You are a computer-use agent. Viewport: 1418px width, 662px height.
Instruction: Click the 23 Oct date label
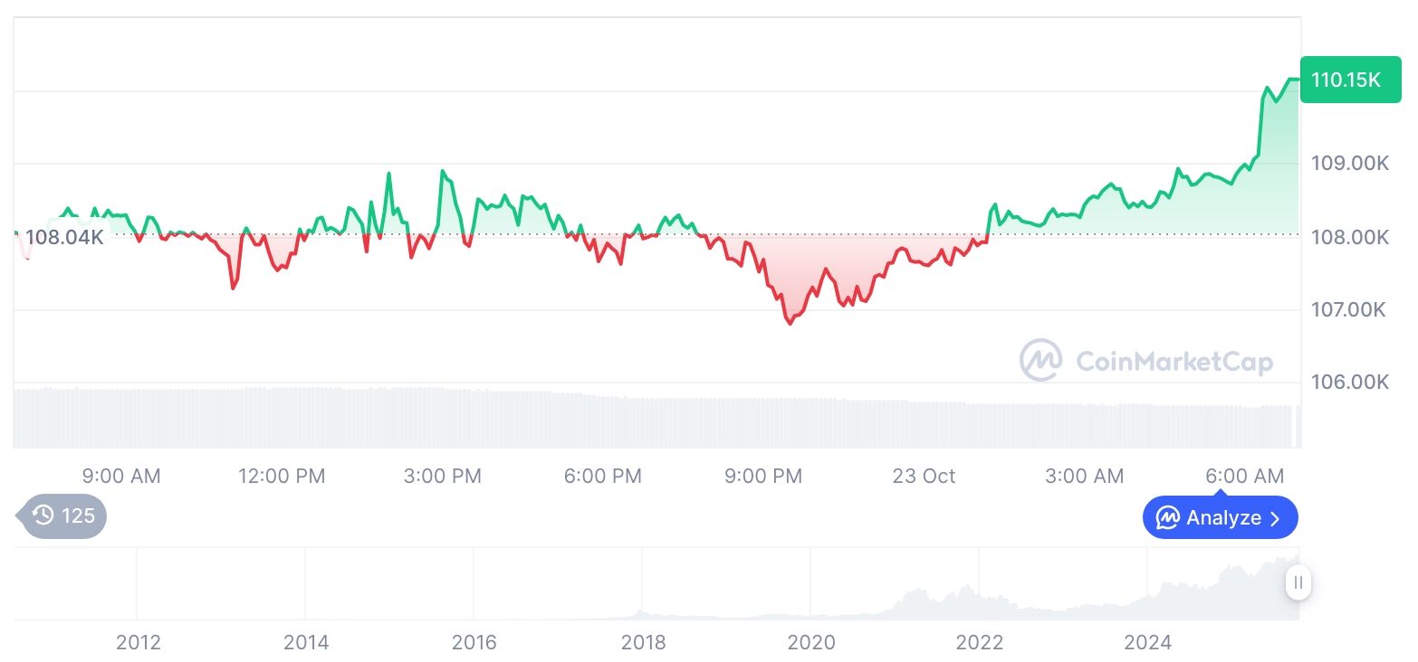(924, 476)
